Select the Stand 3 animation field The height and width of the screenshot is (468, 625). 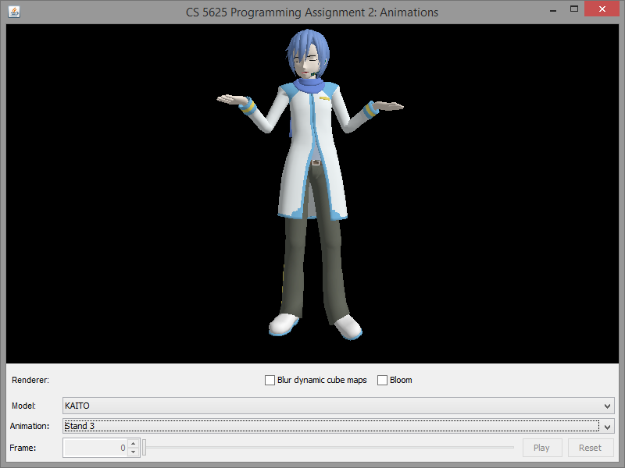point(328,427)
